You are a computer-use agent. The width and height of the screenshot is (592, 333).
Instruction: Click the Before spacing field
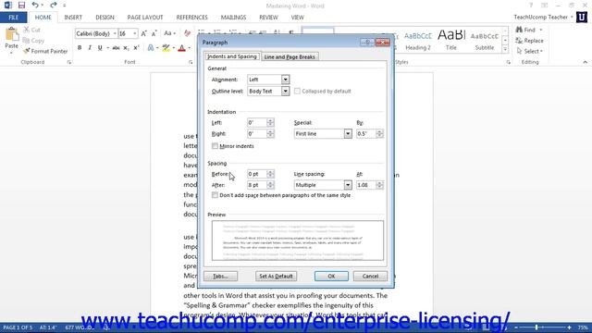(257, 174)
